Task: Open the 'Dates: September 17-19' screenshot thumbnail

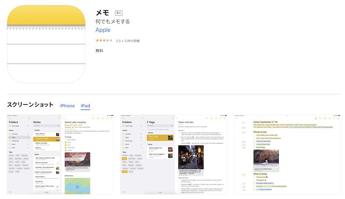Action: [287, 155]
